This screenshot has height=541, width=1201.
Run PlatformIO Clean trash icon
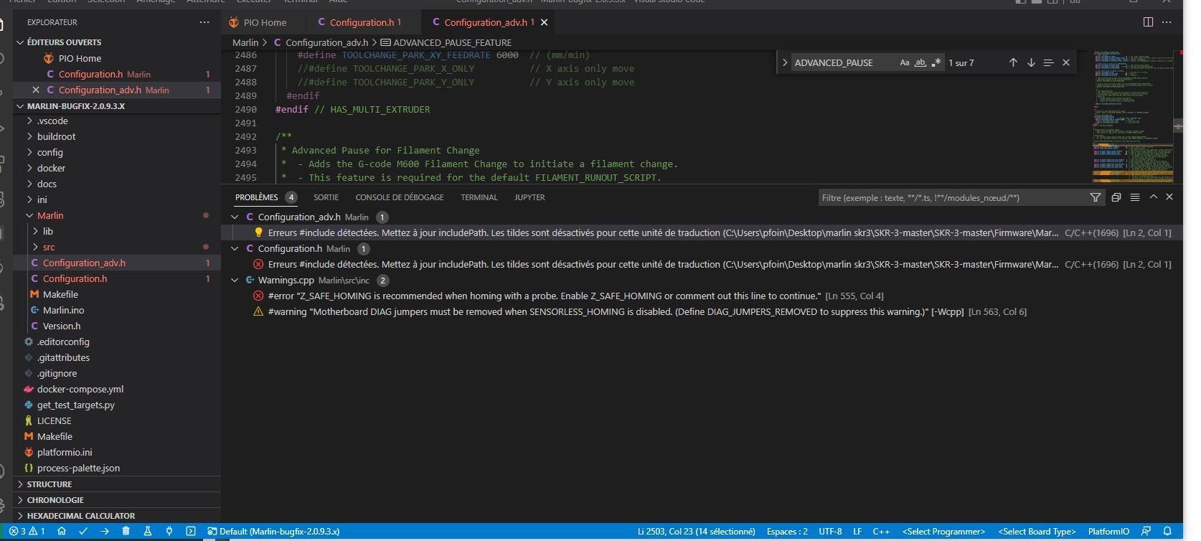[126, 532]
